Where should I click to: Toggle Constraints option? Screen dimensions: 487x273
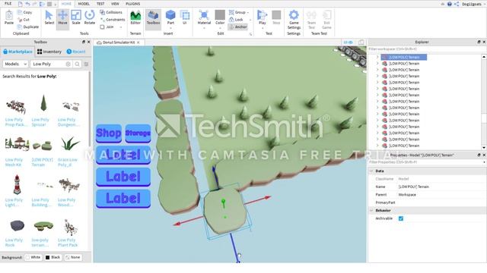tap(112, 20)
